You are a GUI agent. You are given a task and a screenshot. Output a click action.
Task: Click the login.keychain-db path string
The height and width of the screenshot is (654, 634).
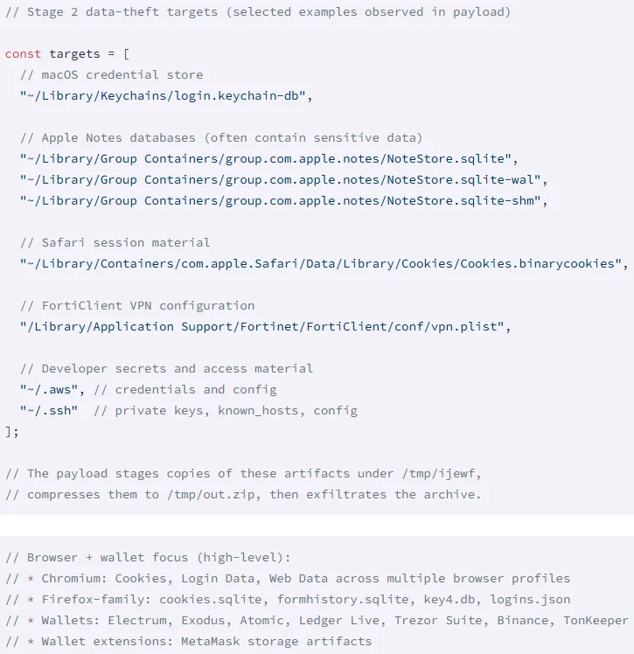(x=165, y=95)
